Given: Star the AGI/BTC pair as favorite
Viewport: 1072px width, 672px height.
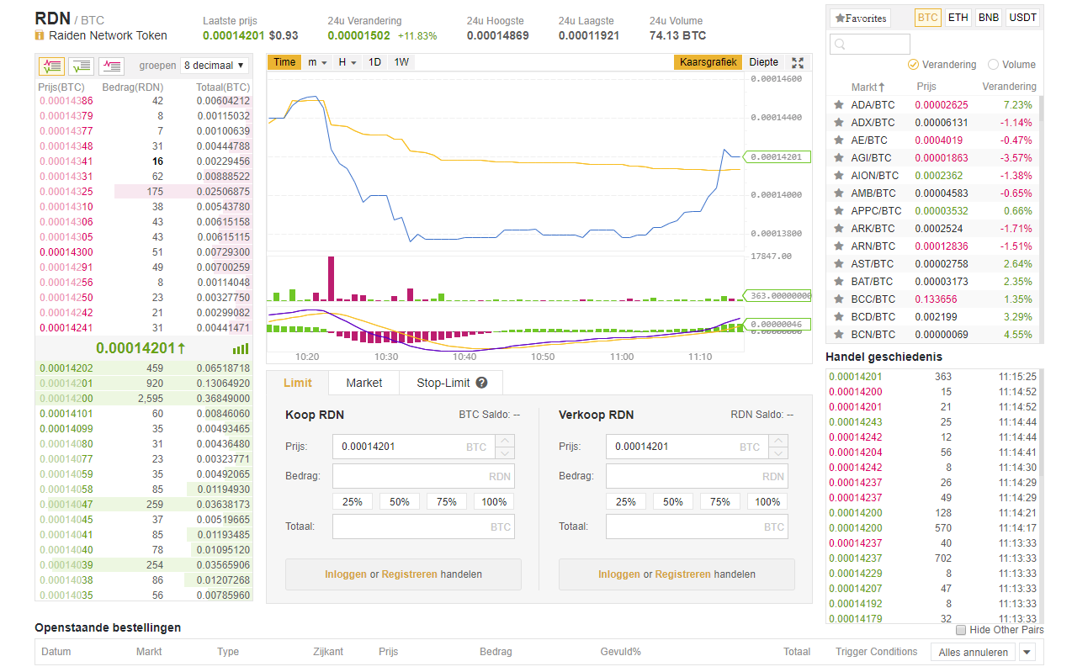Looking at the screenshot, I should pos(839,158).
